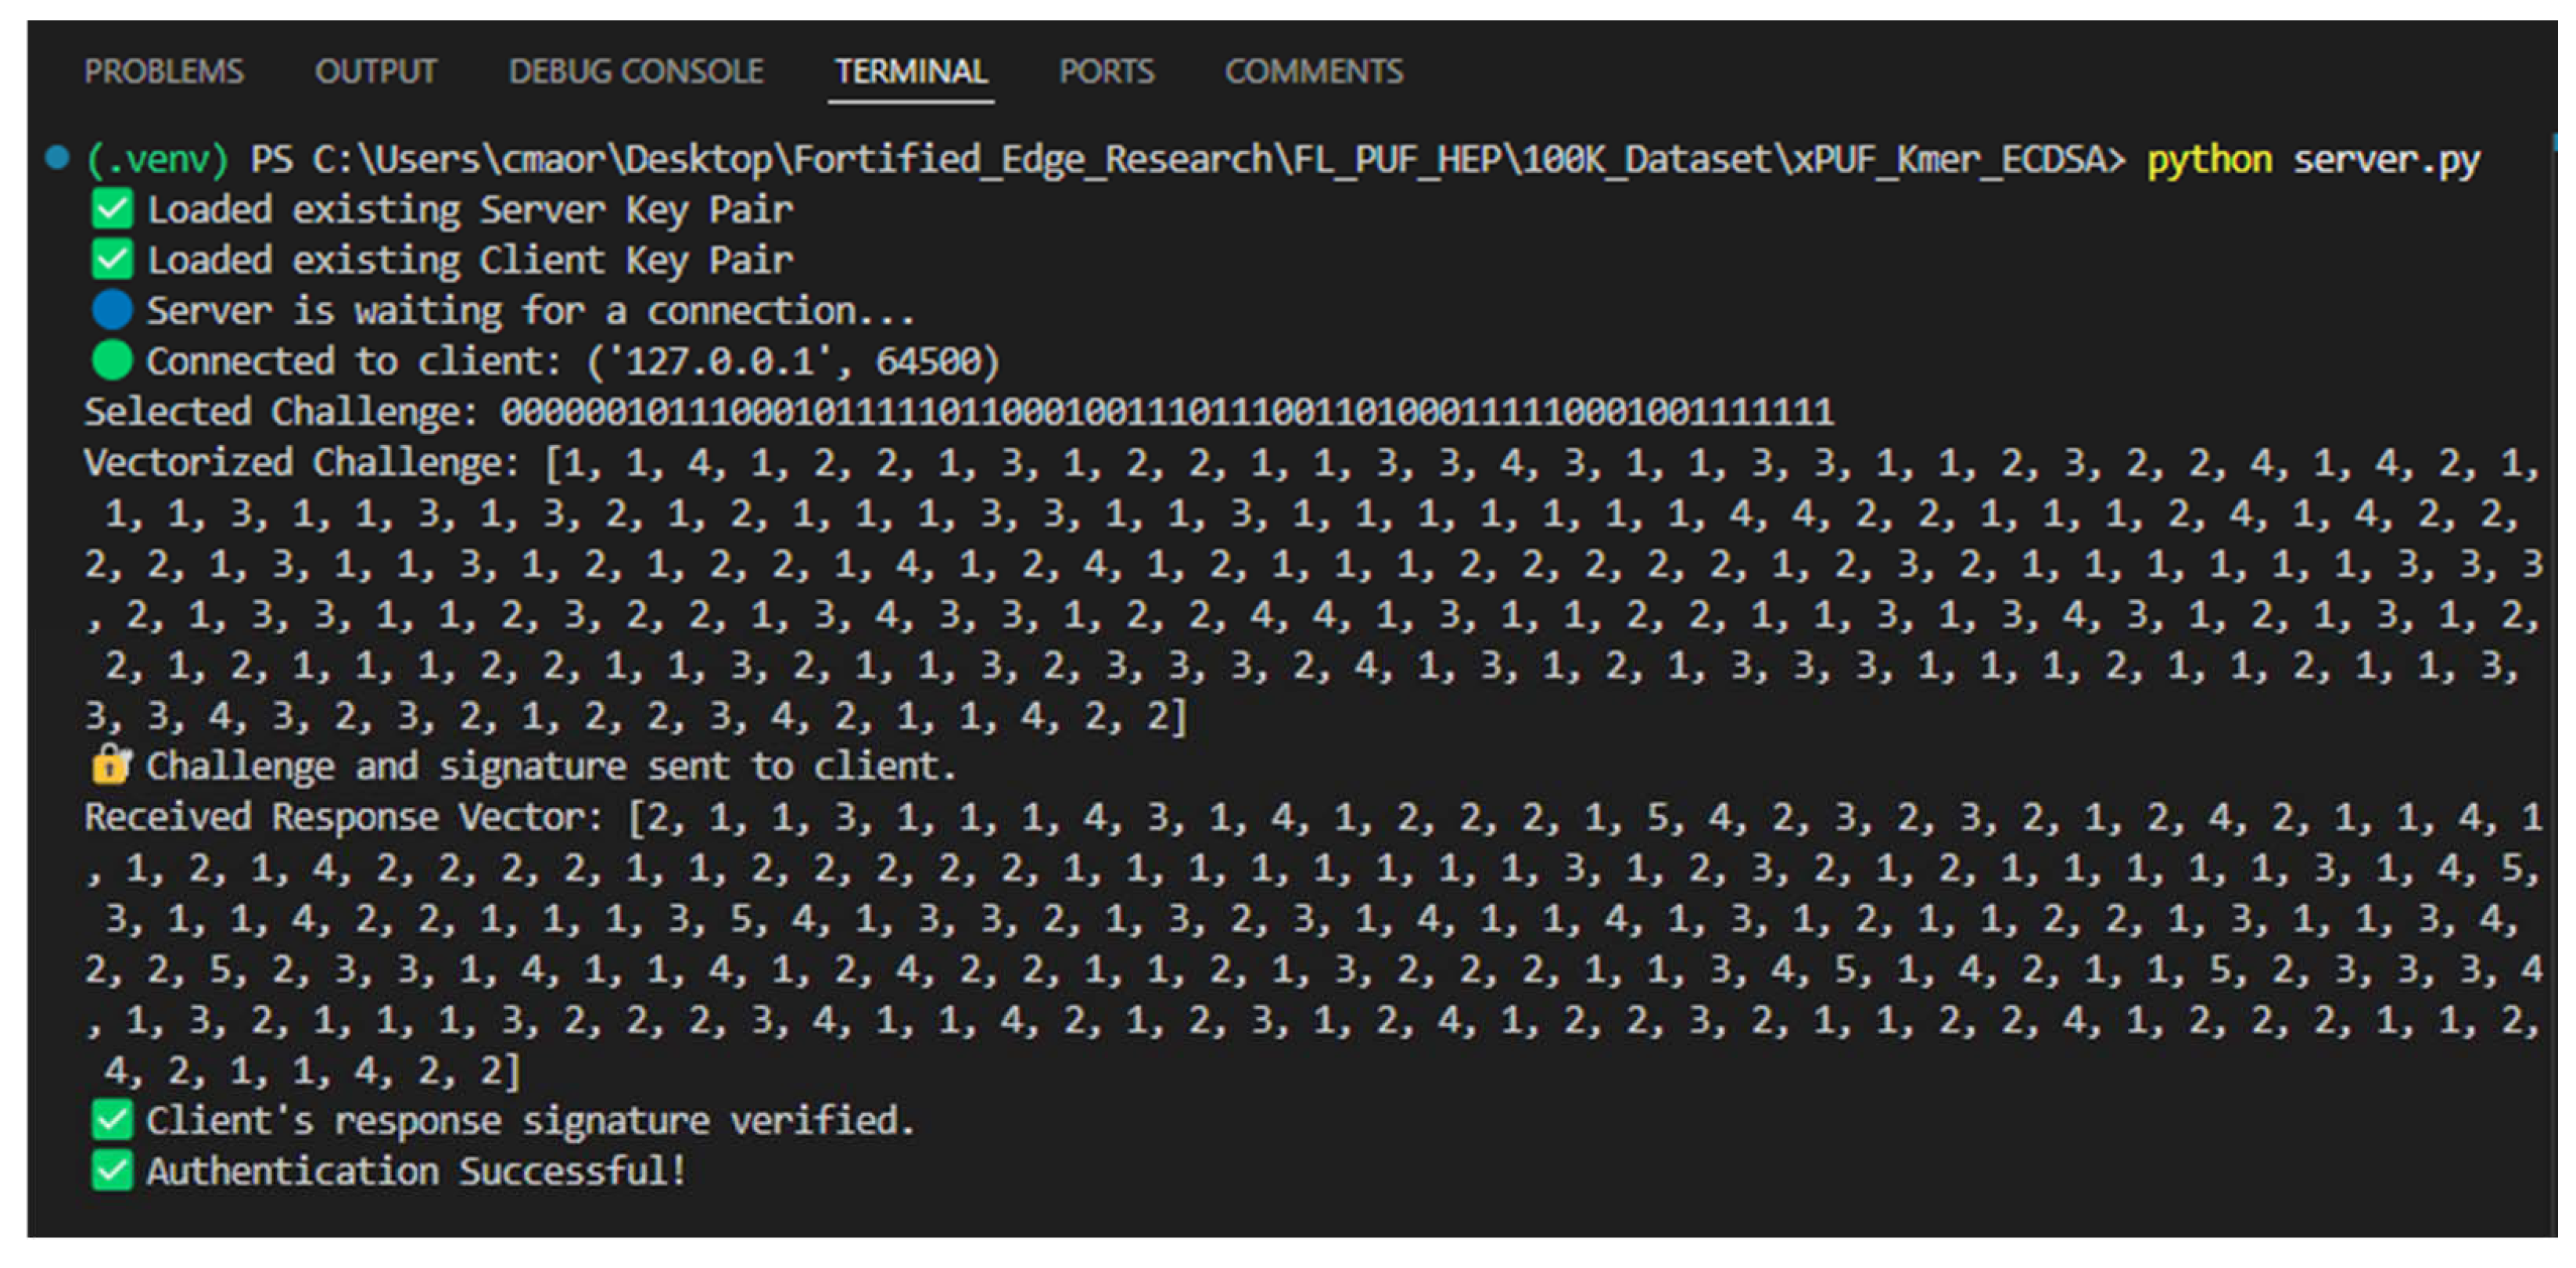Click the Vectorized Challenge label
The width and height of the screenshot is (2576, 1268).
coord(301,463)
